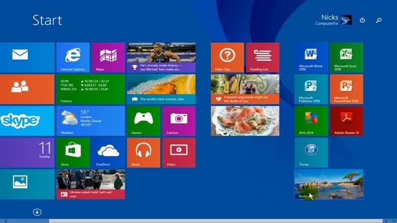Image resolution: width=397 pixels, height=223 pixels.
Task: Open the Travel tile about volcanic sites
Action: (x=161, y=89)
